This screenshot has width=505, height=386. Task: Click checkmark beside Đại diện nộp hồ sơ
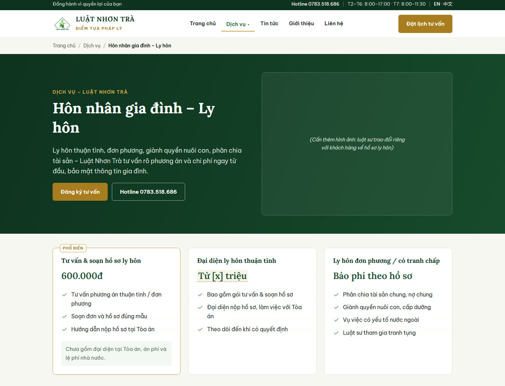tap(200, 307)
